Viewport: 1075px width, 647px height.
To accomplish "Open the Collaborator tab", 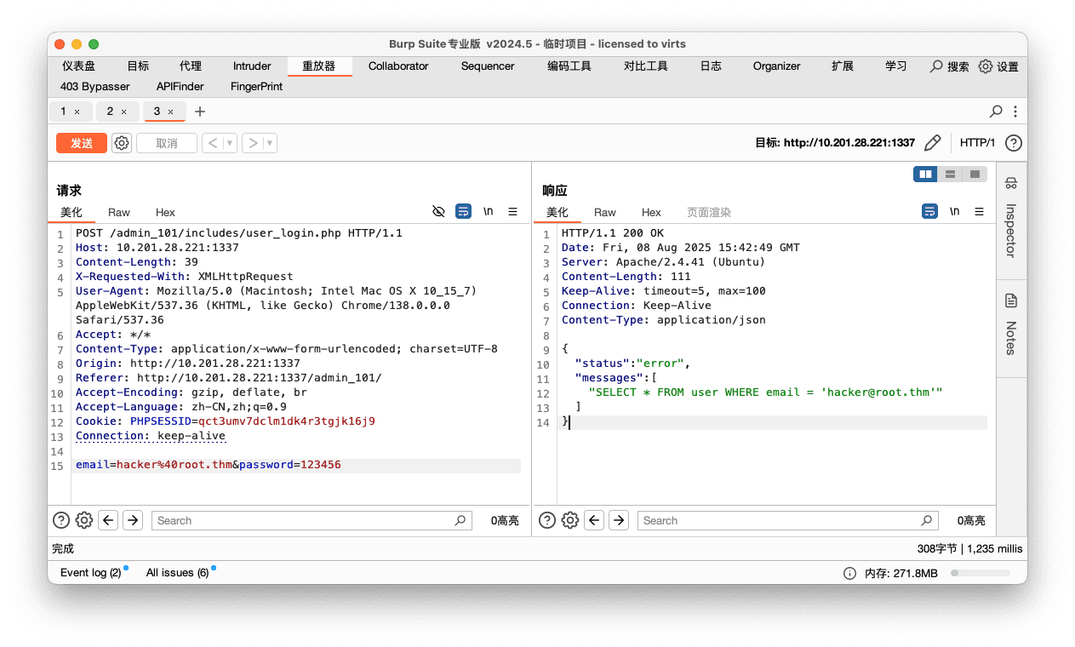I will (x=398, y=66).
